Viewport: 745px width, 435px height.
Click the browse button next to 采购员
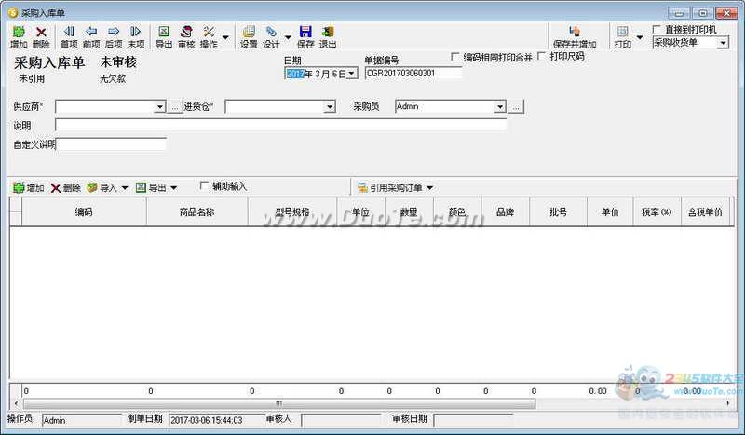[517, 107]
